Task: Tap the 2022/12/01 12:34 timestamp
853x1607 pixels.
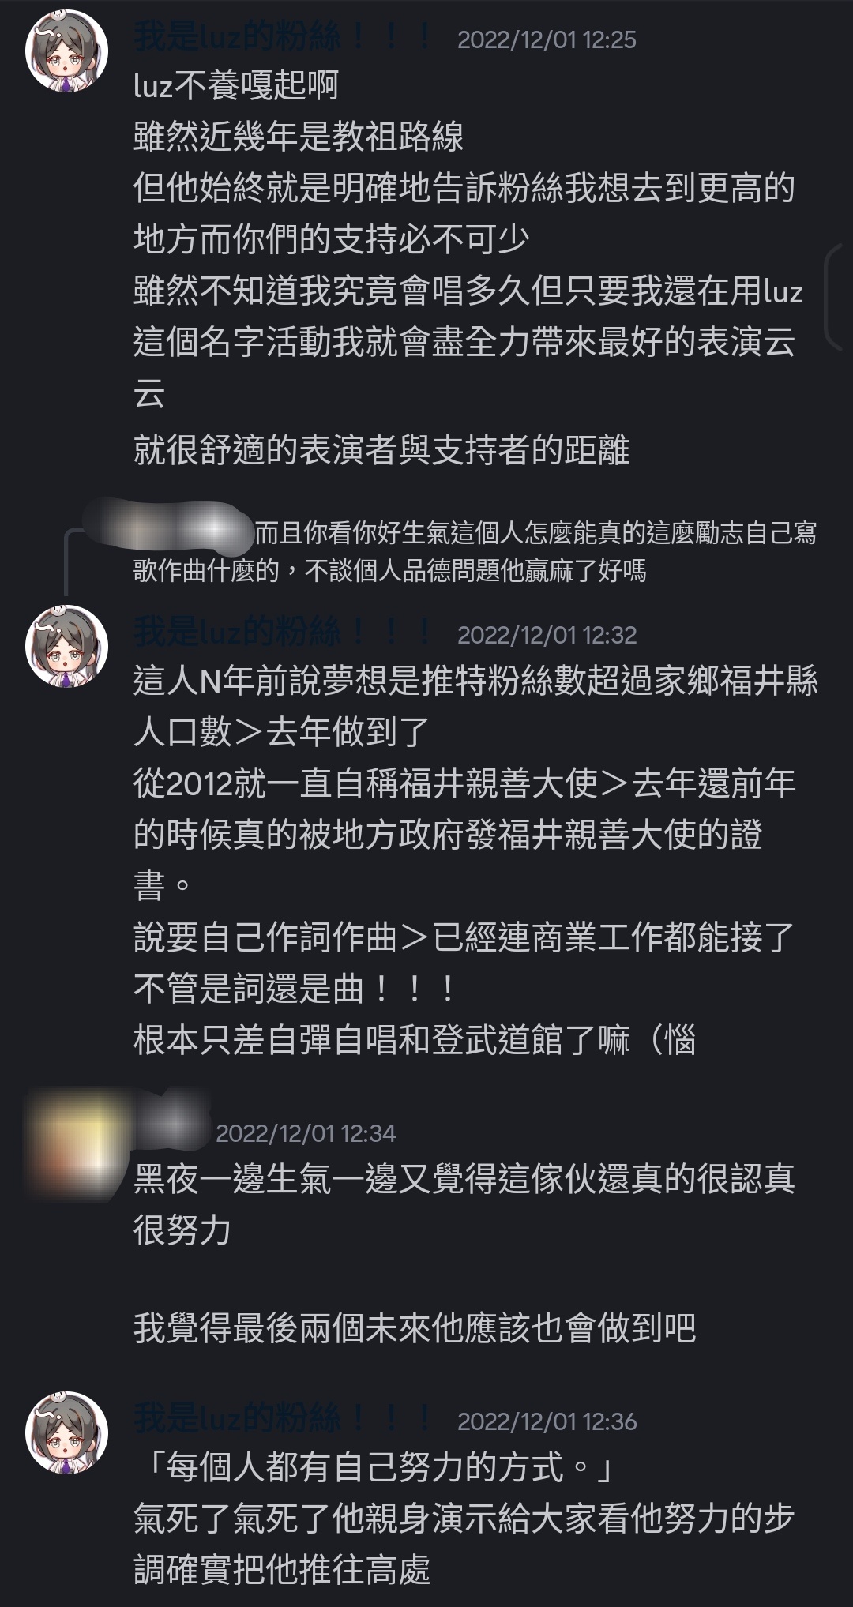Action: click(306, 1133)
